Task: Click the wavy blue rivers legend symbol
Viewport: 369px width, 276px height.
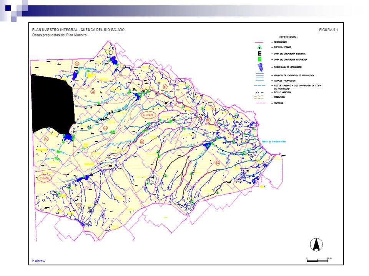Action: pos(259,92)
